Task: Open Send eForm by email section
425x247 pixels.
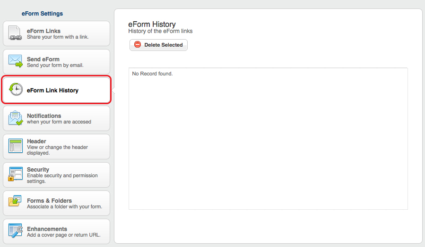Action: (x=56, y=62)
